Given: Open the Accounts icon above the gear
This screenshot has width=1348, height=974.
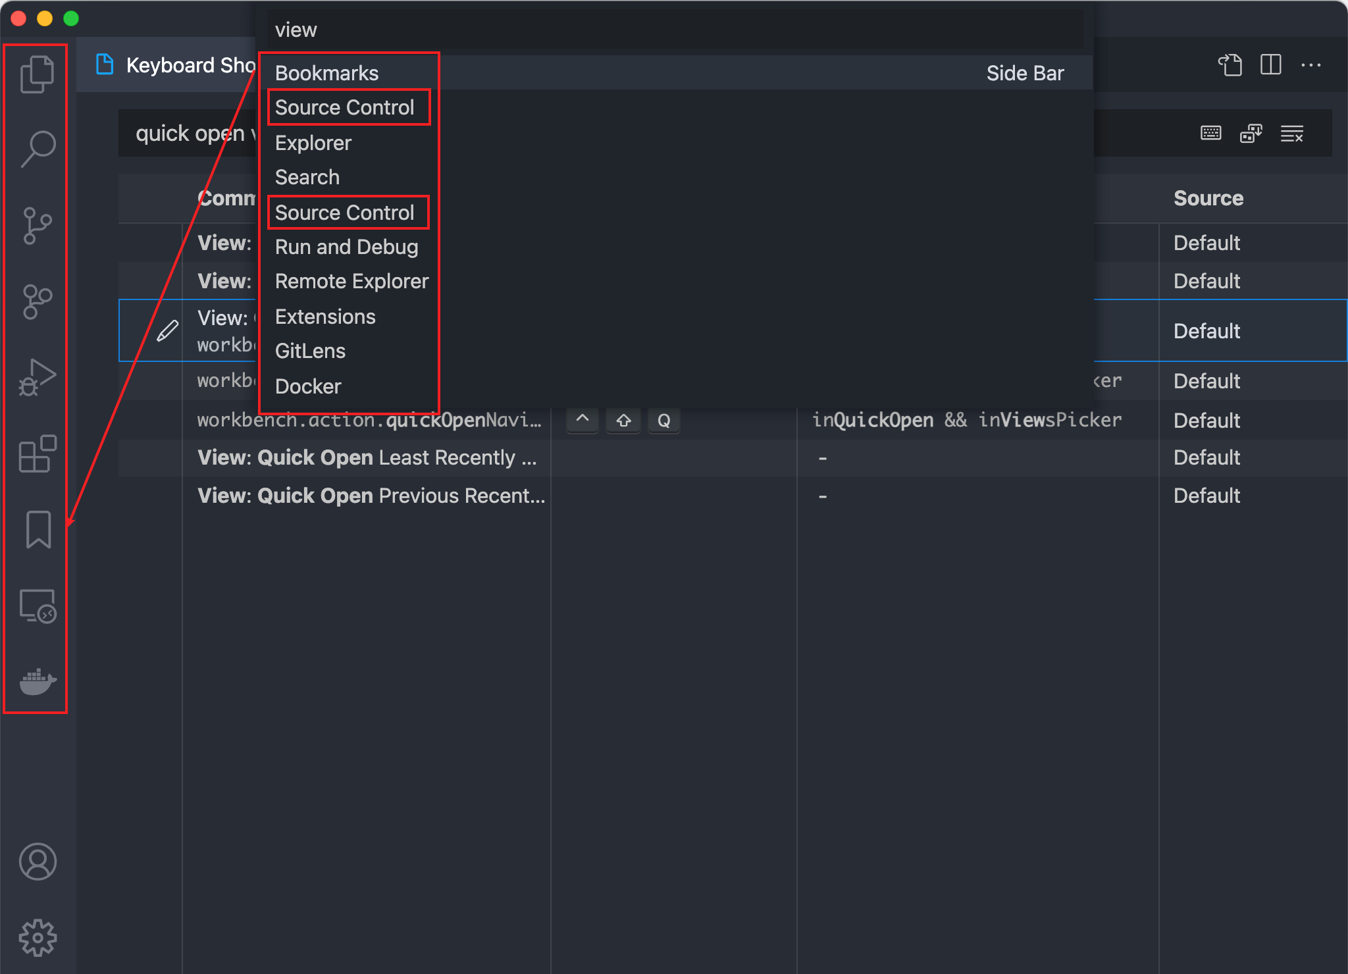Looking at the screenshot, I should click(x=38, y=862).
